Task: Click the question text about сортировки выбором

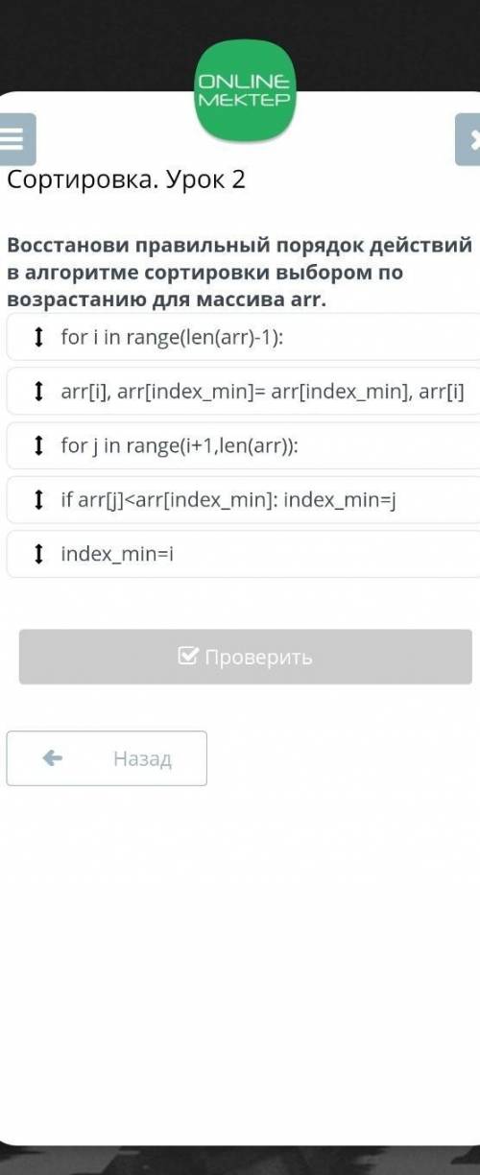Action: click(x=240, y=273)
